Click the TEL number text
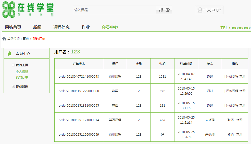This screenshot has width=251, height=144. tap(235, 28)
